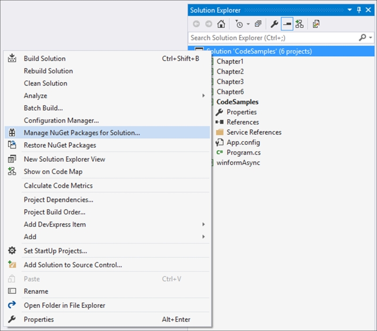The width and height of the screenshot is (377, 331).
Task: Toggle the Auto Hide pin icon
Action: pyautogui.click(x=359, y=10)
